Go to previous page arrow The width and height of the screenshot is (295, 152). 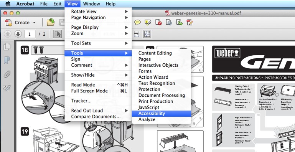pos(8,34)
